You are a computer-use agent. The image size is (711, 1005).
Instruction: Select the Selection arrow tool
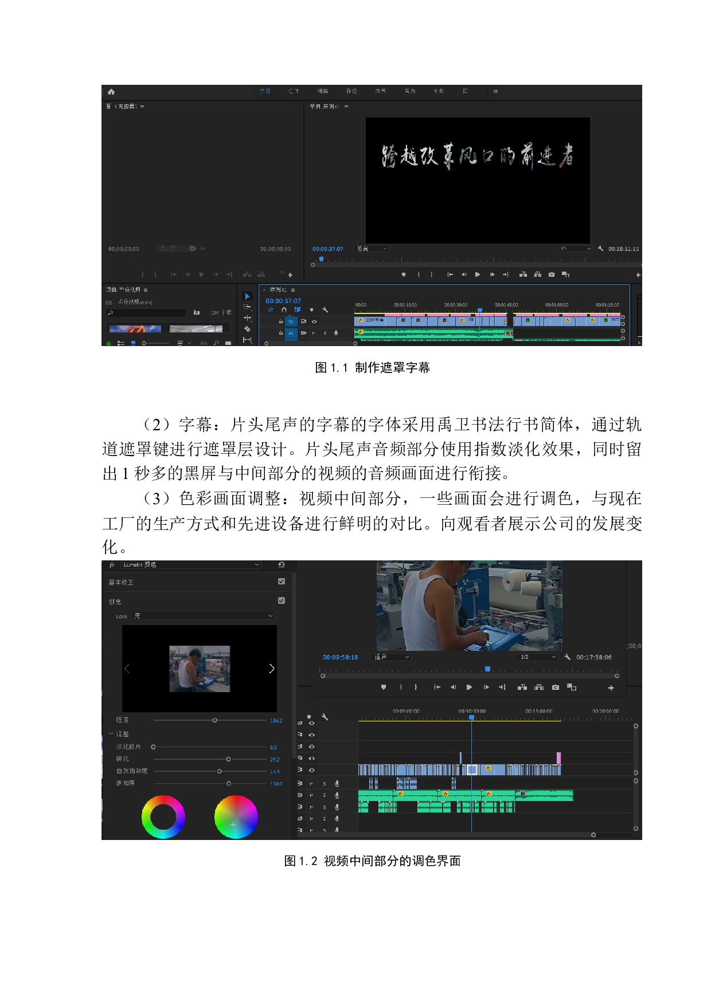[x=247, y=296]
